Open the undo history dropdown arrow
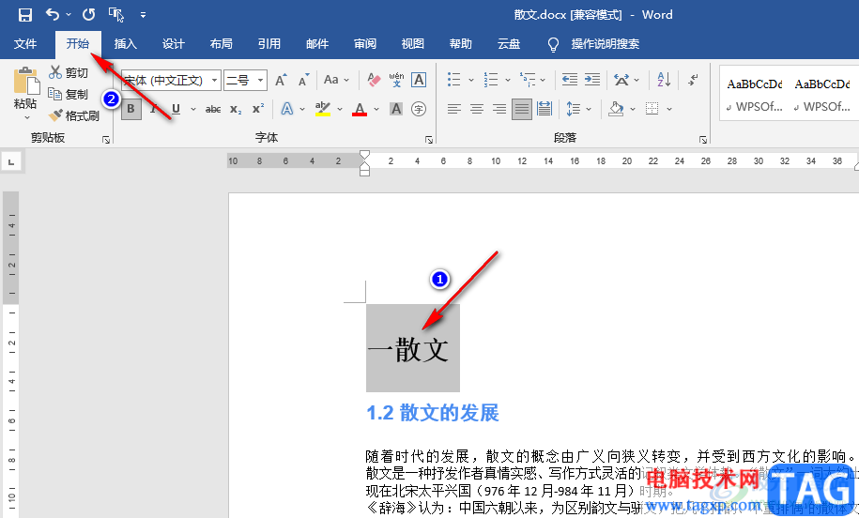Screen dimensions: 859x518 (x=69, y=15)
